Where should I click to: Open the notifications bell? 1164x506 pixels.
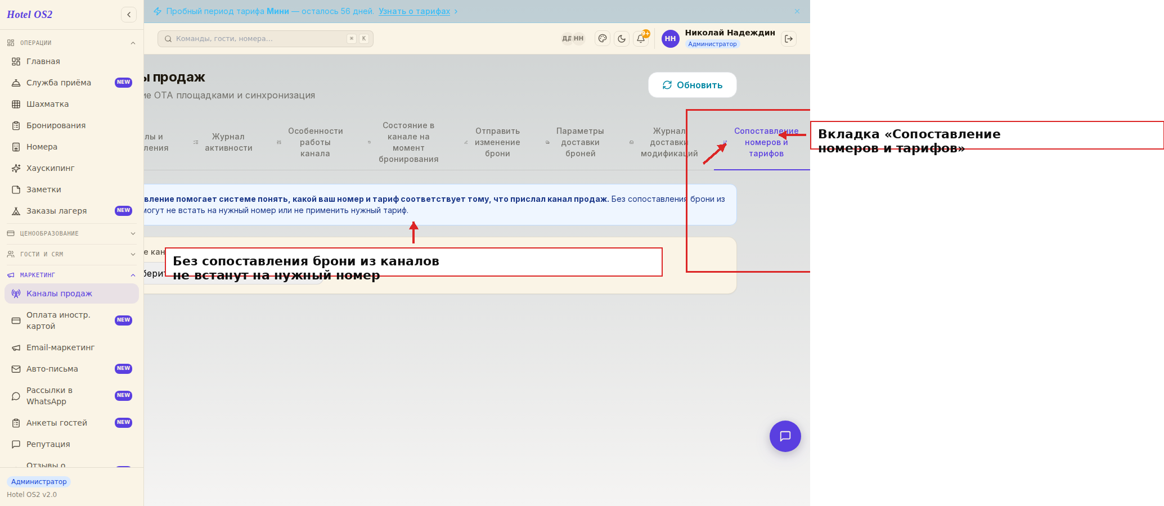641,39
